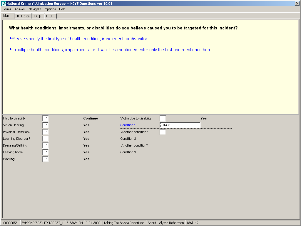Click the Victim due to disability answer box

click(163, 119)
